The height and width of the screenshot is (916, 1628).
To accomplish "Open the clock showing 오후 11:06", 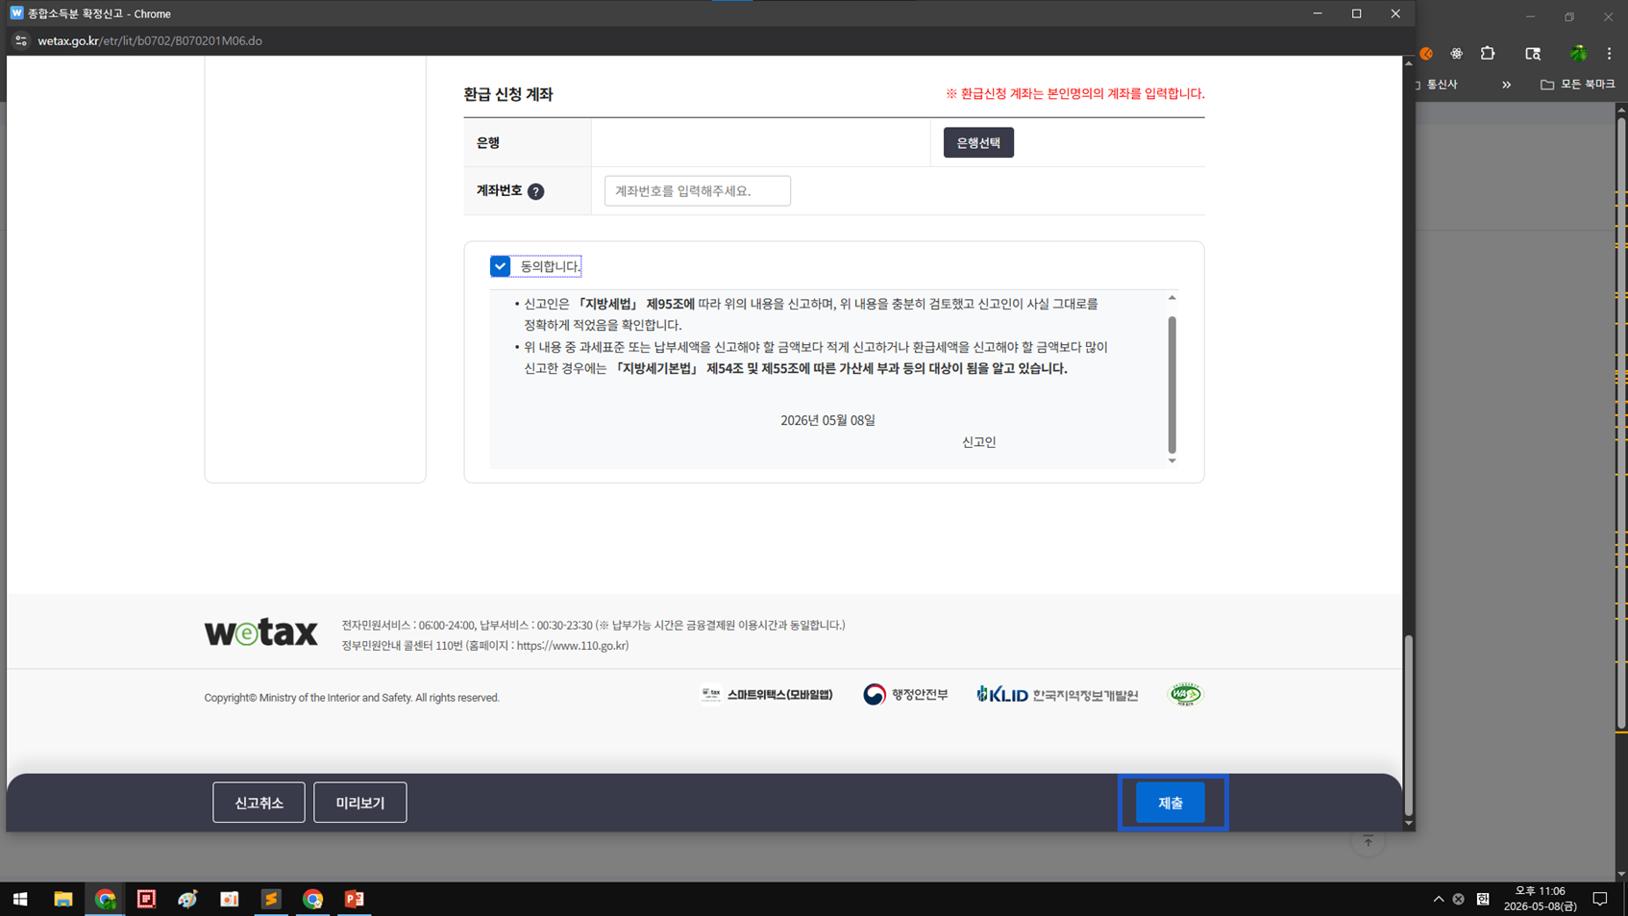I will coord(1540,899).
